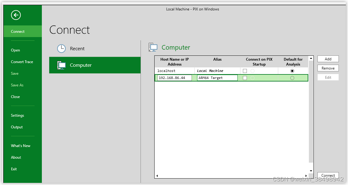Choose Convert Trace in the sidebar
This screenshot has height=185, width=348.
click(22, 62)
